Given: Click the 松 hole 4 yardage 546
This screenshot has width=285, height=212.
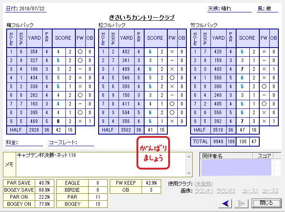Looking at the screenshot, I should coord(126,78).
